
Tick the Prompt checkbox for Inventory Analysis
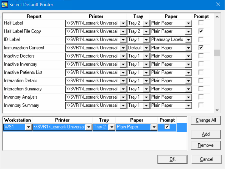pyautogui.click(x=201, y=97)
